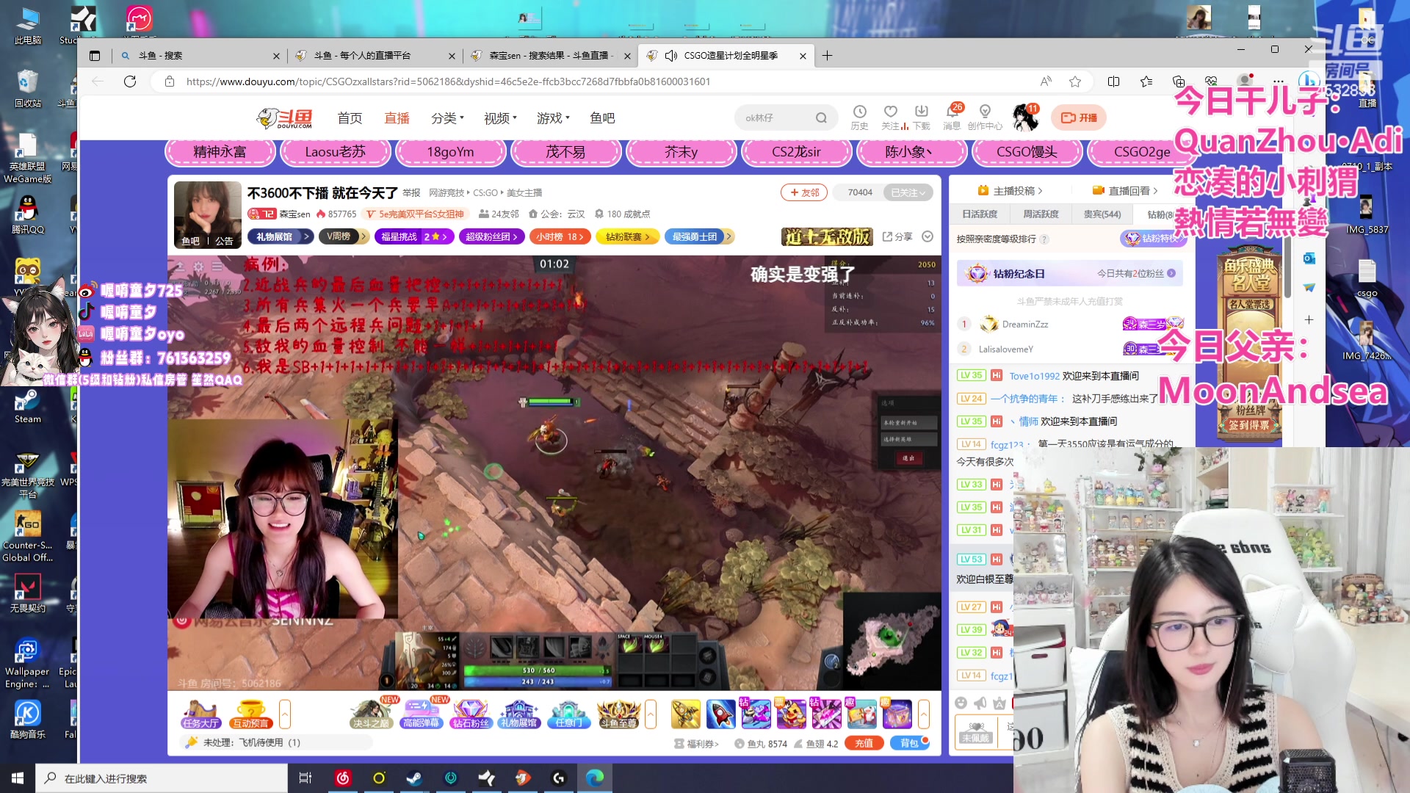Open the 背包 backpack button
The image size is (1410, 793).
908,743
